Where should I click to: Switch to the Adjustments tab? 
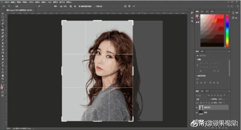[202, 51]
